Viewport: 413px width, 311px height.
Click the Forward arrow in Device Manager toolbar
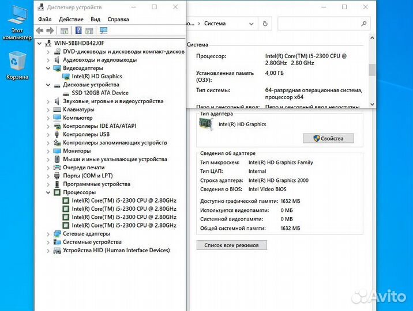tap(50, 31)
